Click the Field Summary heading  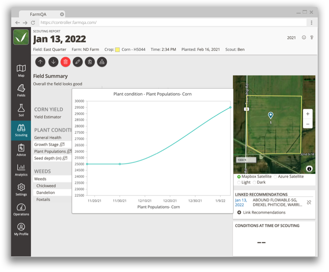50,76
